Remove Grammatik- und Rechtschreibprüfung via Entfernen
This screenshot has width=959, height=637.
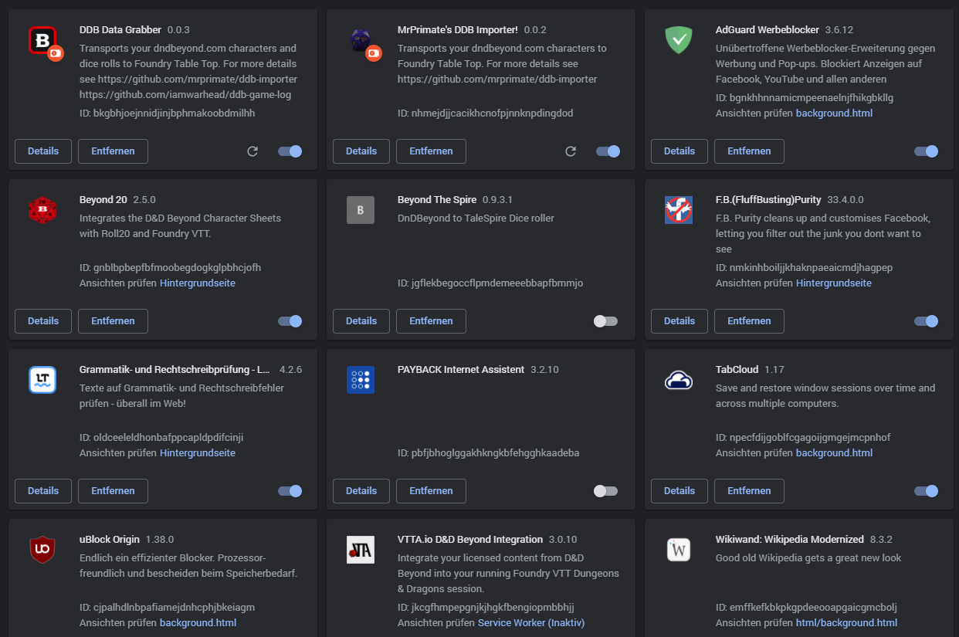point(113,491)
